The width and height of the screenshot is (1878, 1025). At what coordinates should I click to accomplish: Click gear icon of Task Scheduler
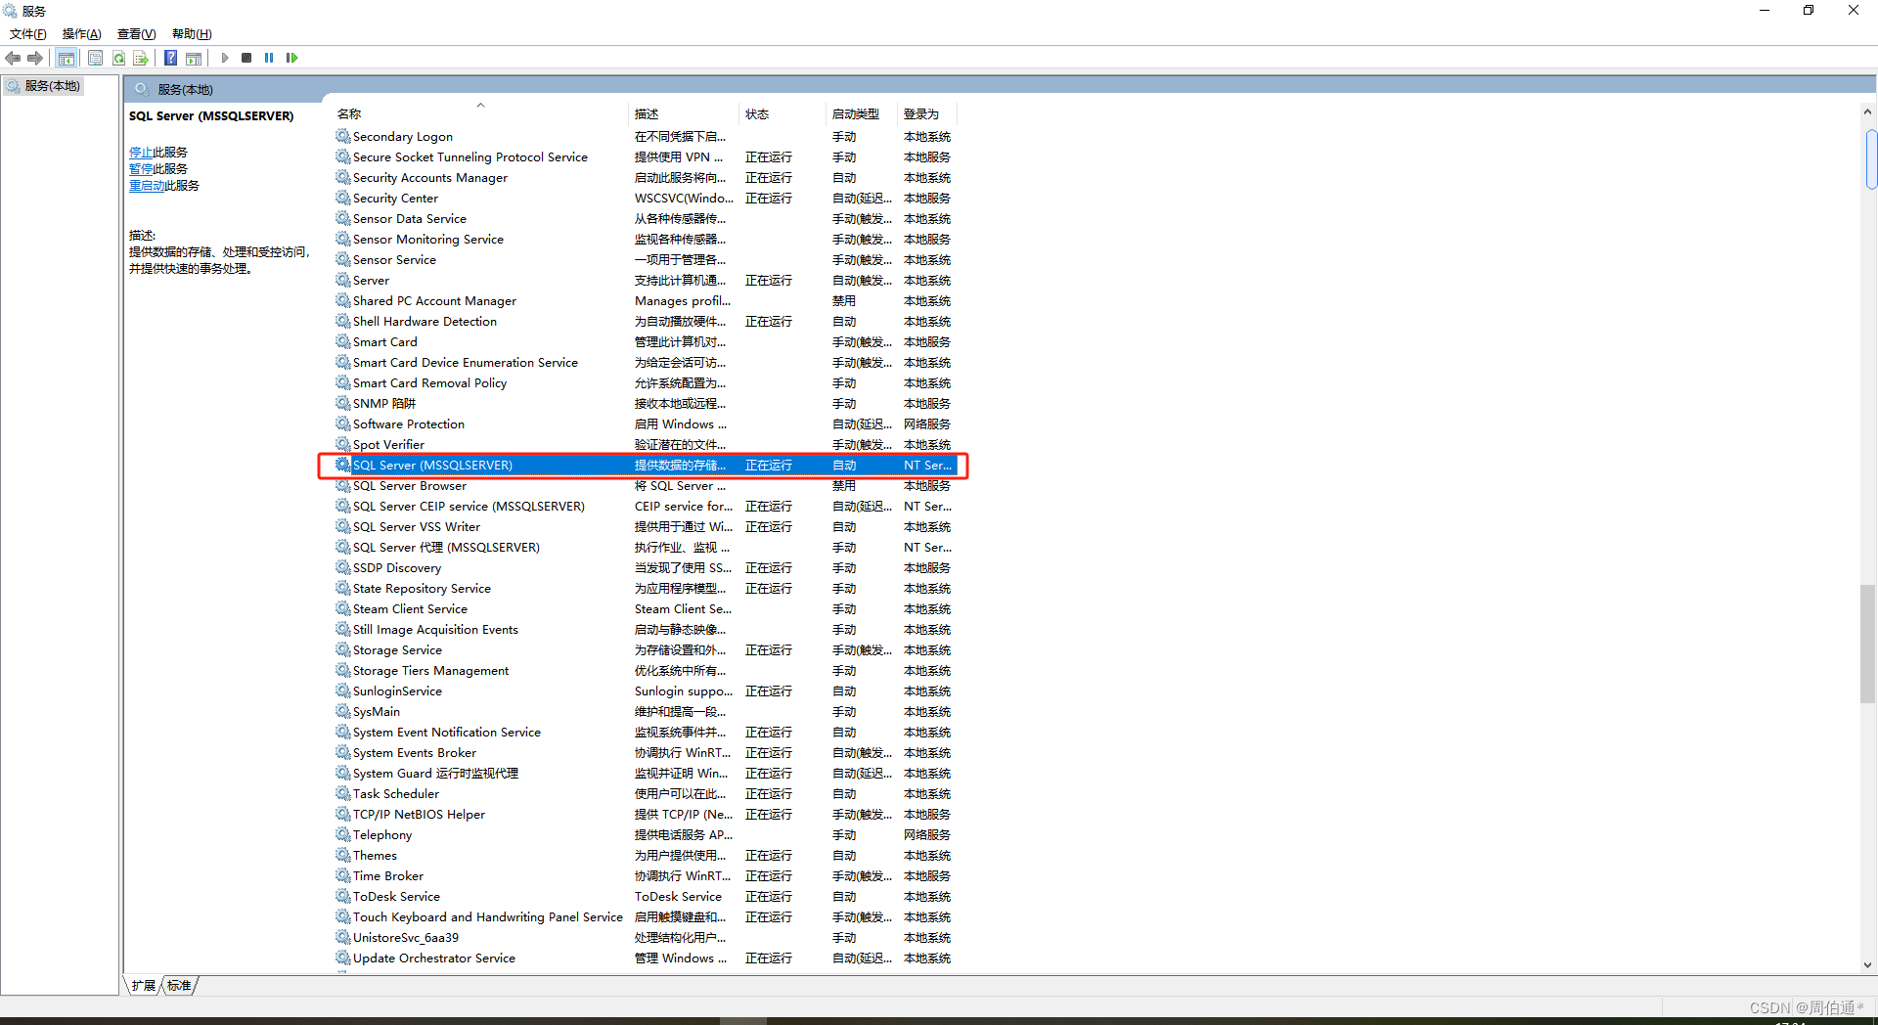pos(343,793)
